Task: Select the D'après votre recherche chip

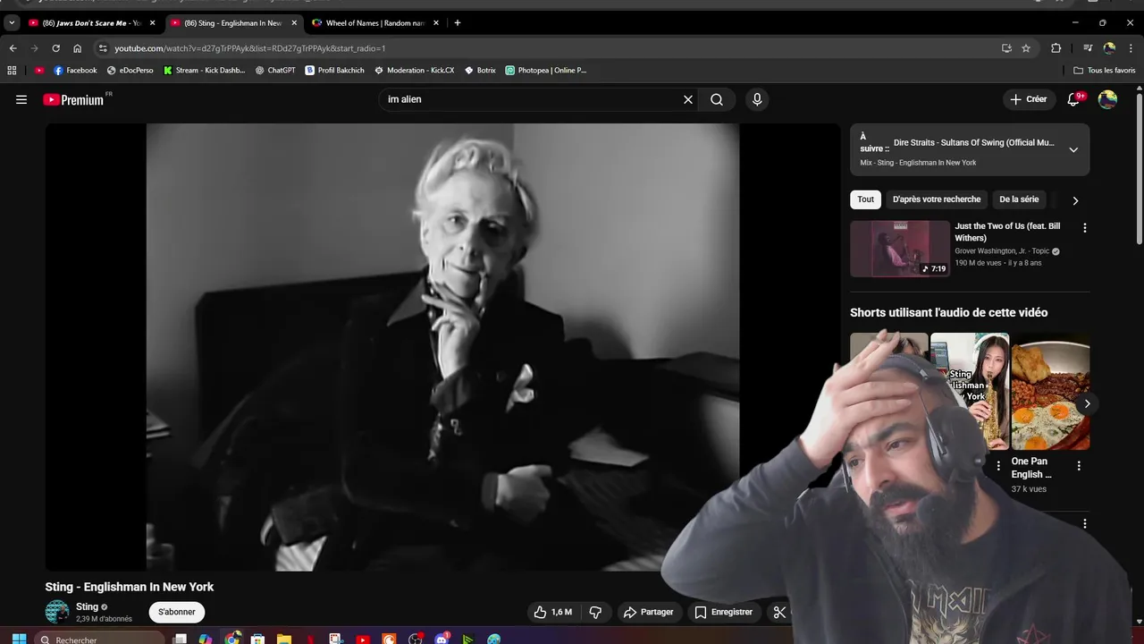Action: tap(937, 199)
